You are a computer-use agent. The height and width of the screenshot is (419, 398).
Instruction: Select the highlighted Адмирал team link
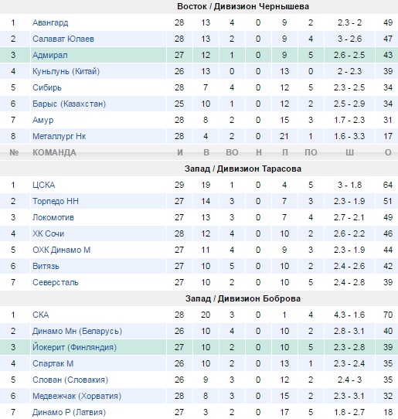[x=50, y=56]
